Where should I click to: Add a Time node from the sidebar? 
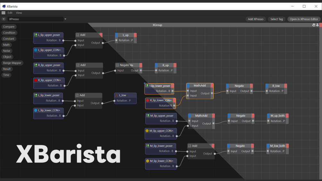pos(6,75)
